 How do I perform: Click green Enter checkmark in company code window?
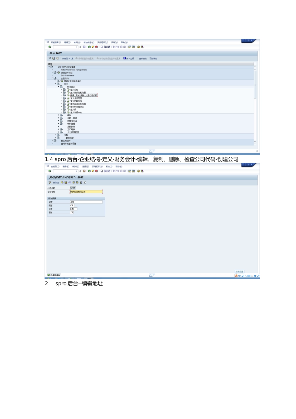tap(50, 171)
